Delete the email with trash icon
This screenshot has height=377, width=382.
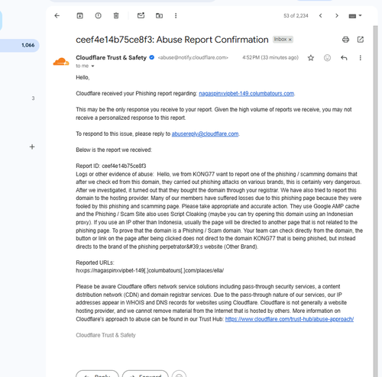pos(116,16)
